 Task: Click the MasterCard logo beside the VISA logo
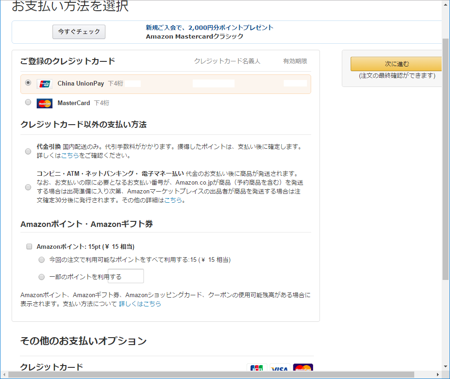[303, 367]
